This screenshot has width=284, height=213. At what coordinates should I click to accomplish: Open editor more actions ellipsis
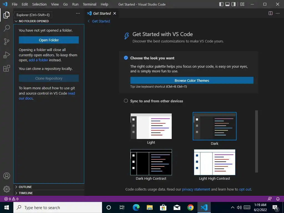pos(277,13)
